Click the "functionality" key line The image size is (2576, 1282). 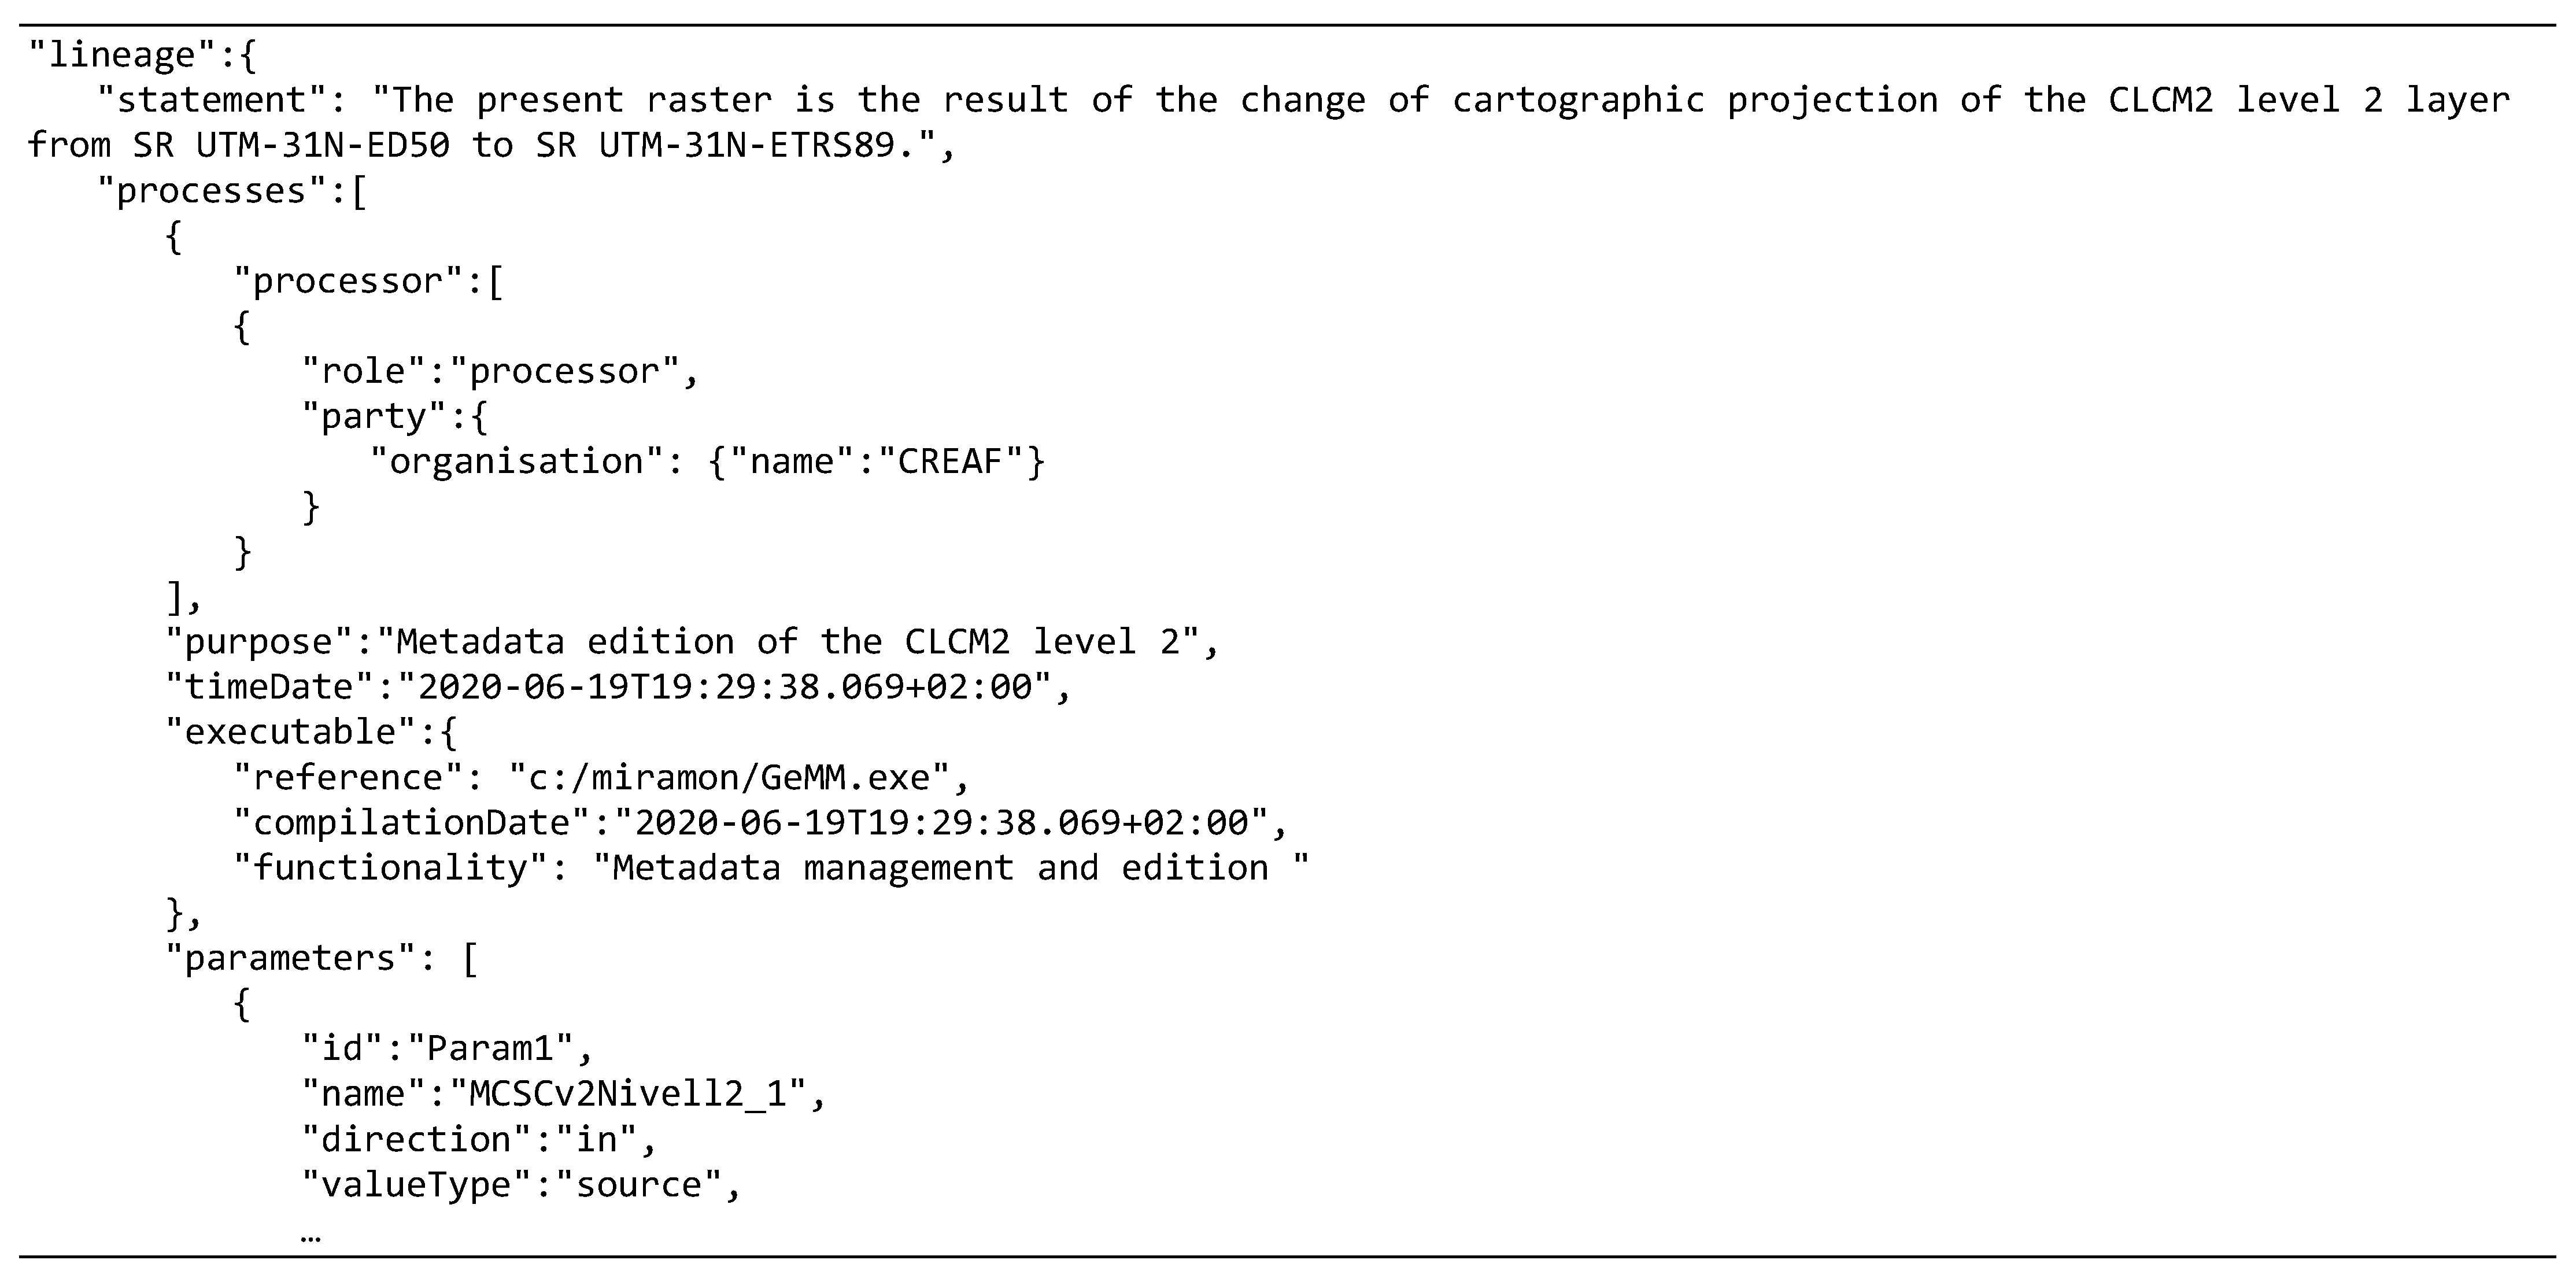[x=771, y=867]
